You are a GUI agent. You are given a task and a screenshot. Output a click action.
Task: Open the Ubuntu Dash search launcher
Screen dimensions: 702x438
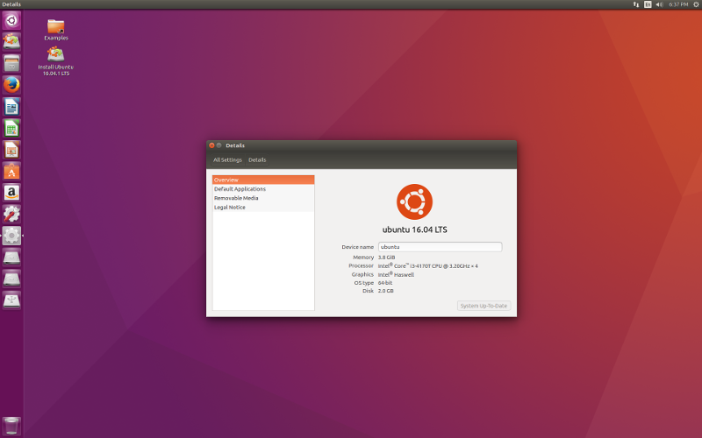click(x=11, y=20)
